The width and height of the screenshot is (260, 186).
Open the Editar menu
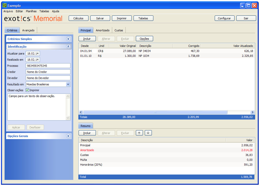tap(19, 11)
